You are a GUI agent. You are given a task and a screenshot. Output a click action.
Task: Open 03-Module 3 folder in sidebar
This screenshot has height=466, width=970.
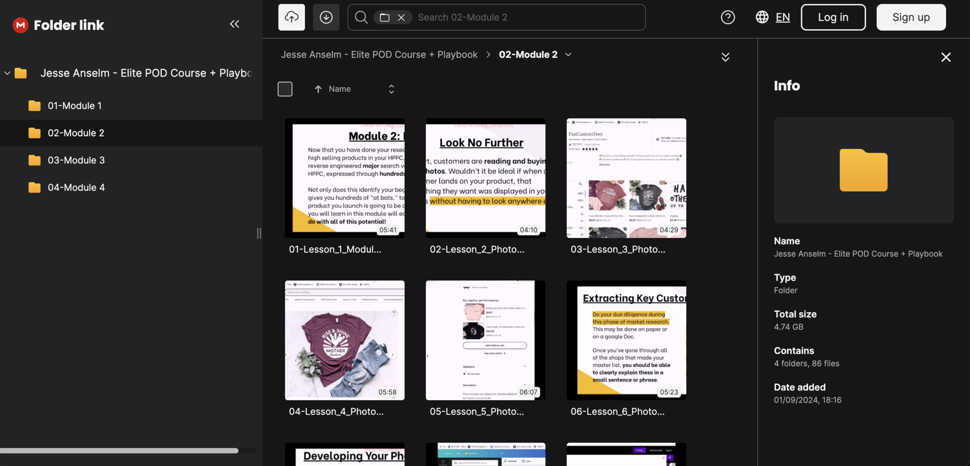point(76,160)
